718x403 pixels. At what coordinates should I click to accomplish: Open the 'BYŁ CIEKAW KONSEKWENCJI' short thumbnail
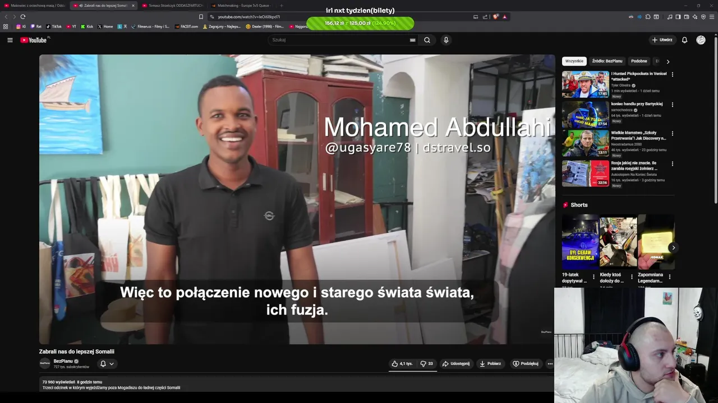pyautogui.click(x=580, y=242)
